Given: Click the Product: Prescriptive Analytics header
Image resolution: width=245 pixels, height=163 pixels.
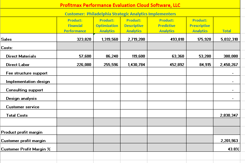Looking at the screenshot, I should click(200, 25).
